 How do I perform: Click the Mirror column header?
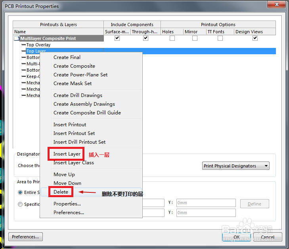(195, 32)
